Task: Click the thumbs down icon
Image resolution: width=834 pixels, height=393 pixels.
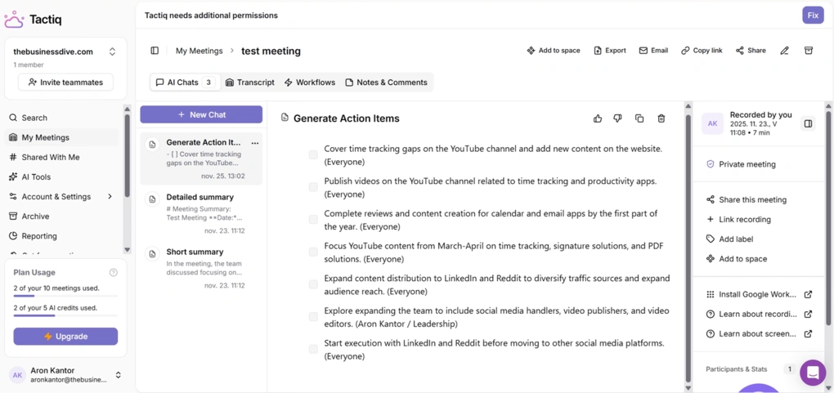Action: click(618, 118)
